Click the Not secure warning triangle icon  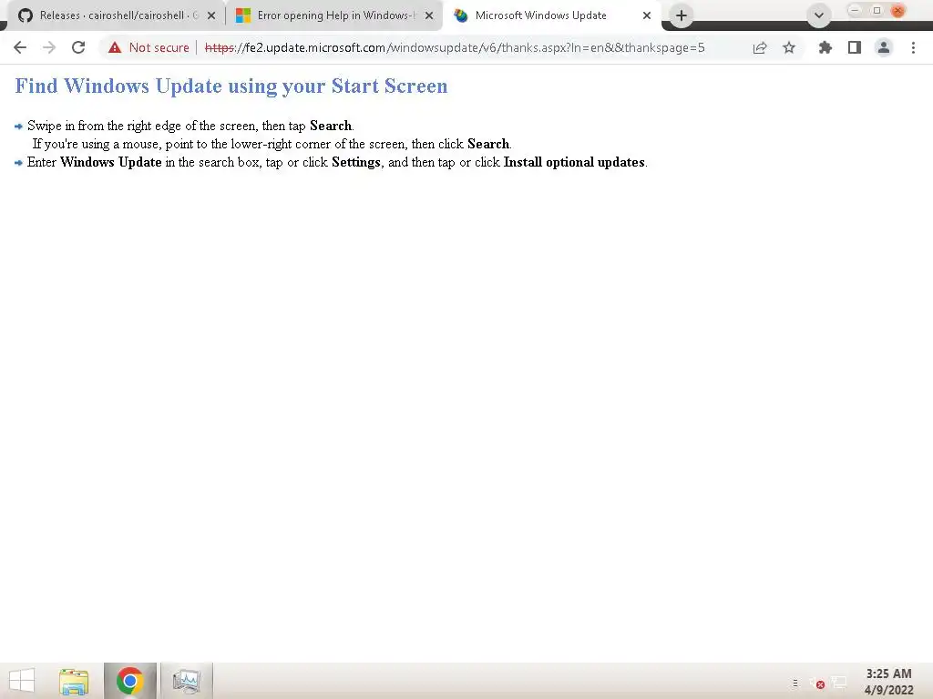(115, 47)
